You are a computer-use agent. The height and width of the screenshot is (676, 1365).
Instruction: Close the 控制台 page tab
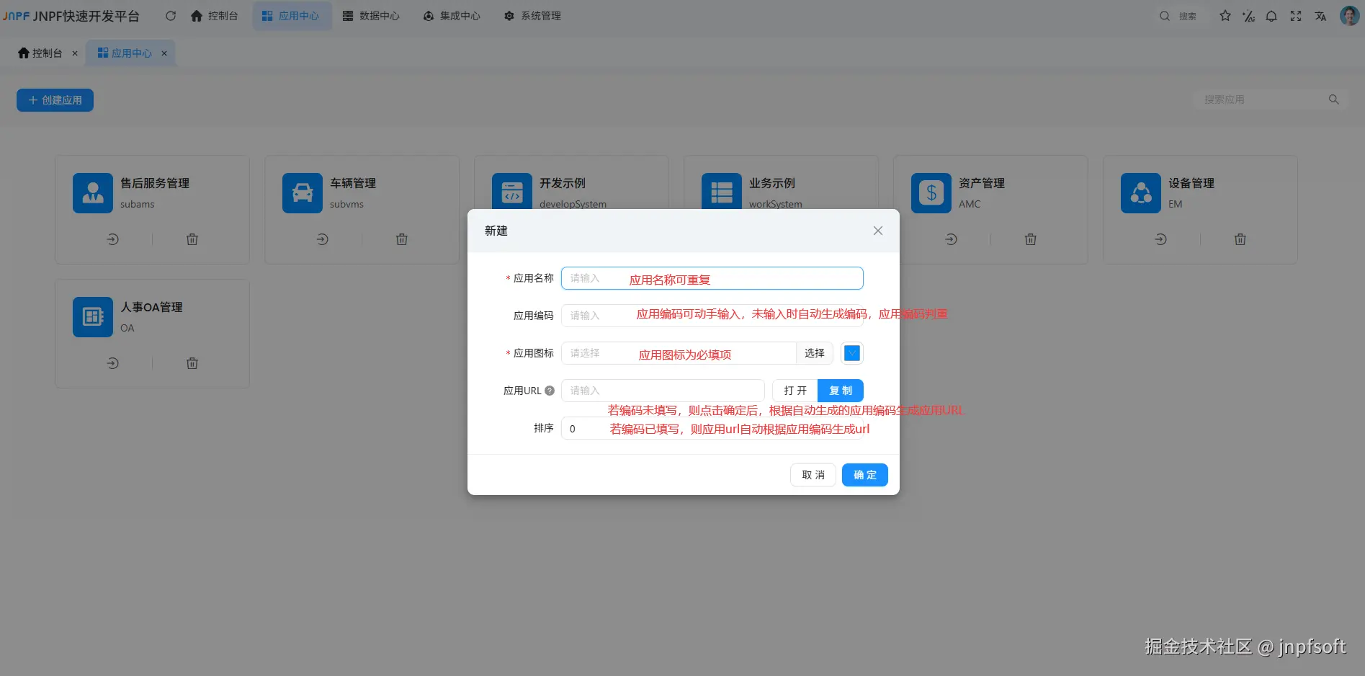(x=75, y=53)
